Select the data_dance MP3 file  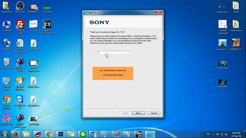click(x=33, y=44)
